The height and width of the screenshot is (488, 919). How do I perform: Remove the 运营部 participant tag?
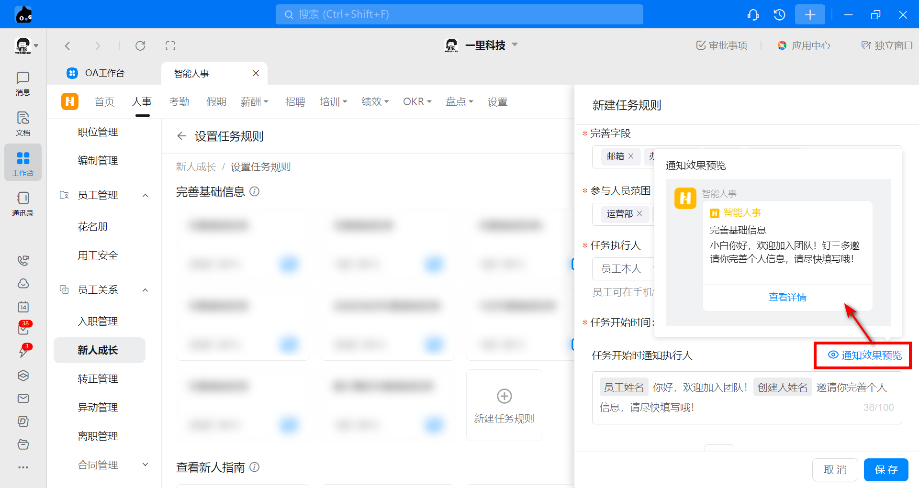click(x=639, y=213)
